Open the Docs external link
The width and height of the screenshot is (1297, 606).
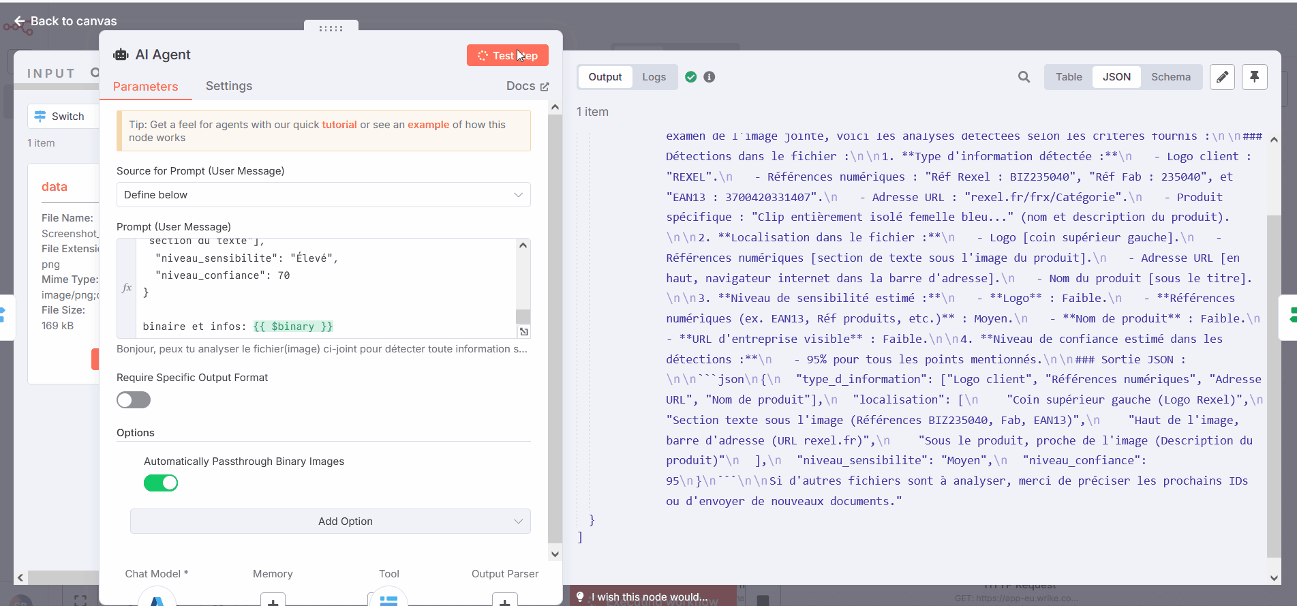point(528,86)
